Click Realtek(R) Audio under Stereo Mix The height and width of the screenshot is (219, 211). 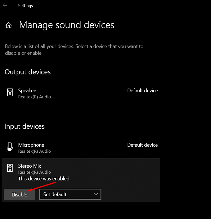pyautogui.click(x=35, y=172)
